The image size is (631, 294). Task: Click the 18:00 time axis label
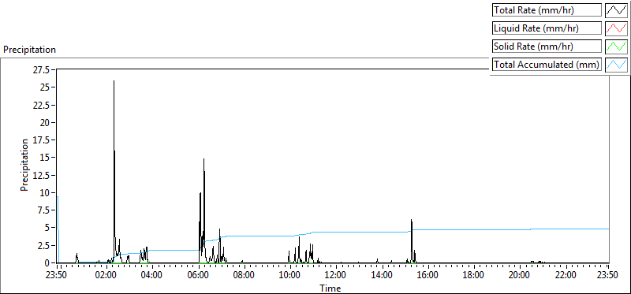tap(474, 276)
